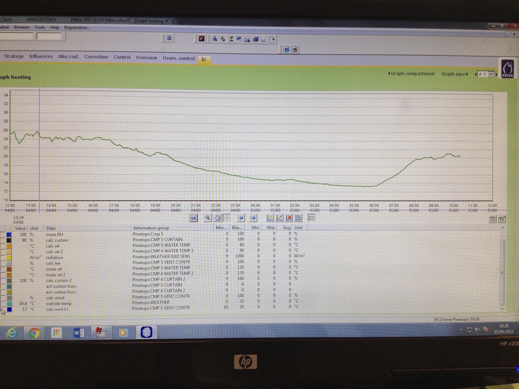Click the red X remove-line icon
Screen dimensions: 519x389
point(289,218)
